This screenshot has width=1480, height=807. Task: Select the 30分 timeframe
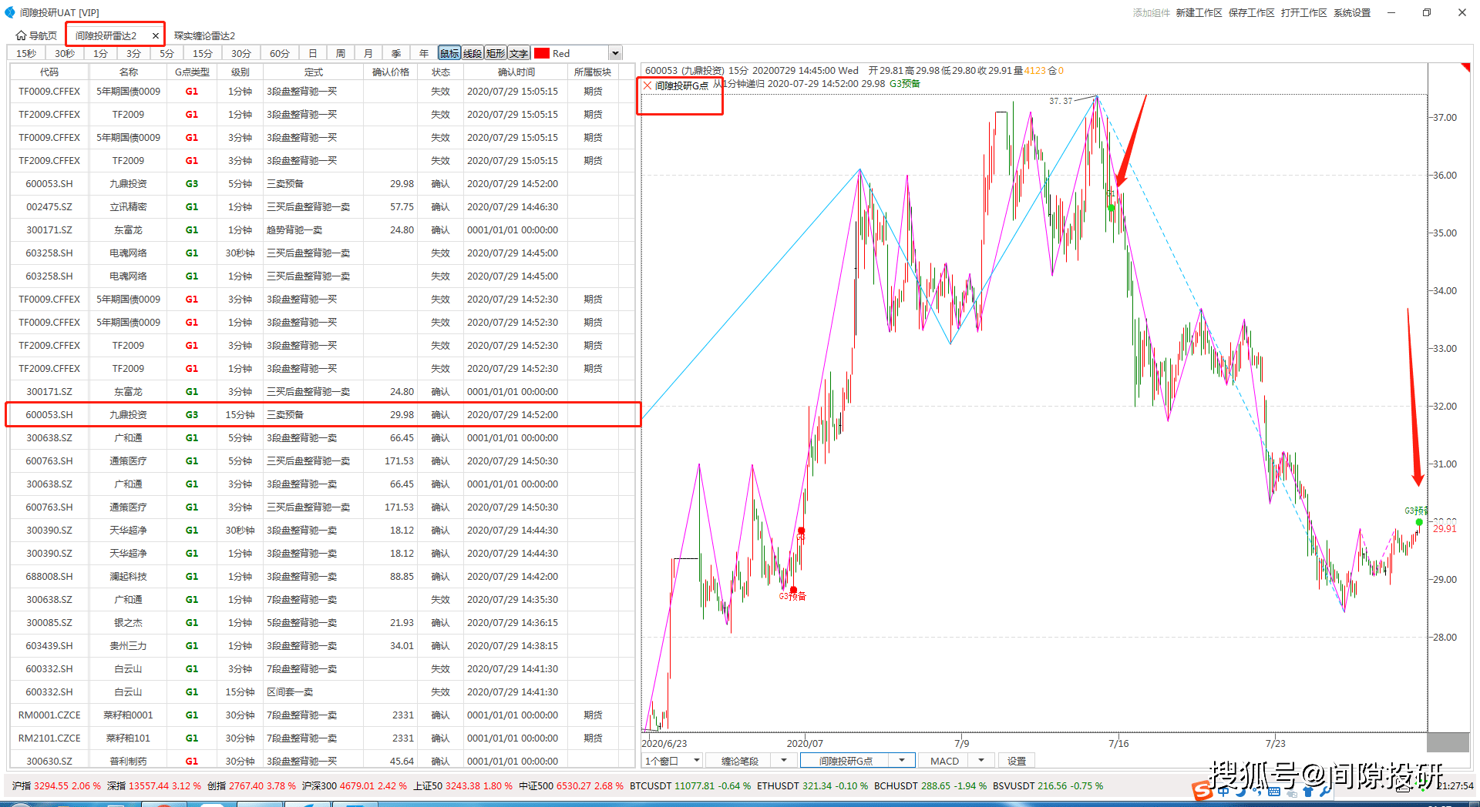[241, 53]
